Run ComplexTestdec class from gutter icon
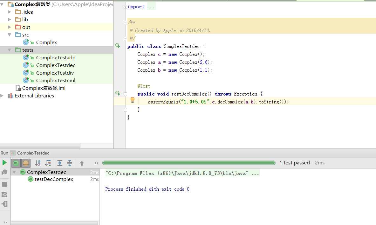The image size is (376, 225). [x=118, y=45]
